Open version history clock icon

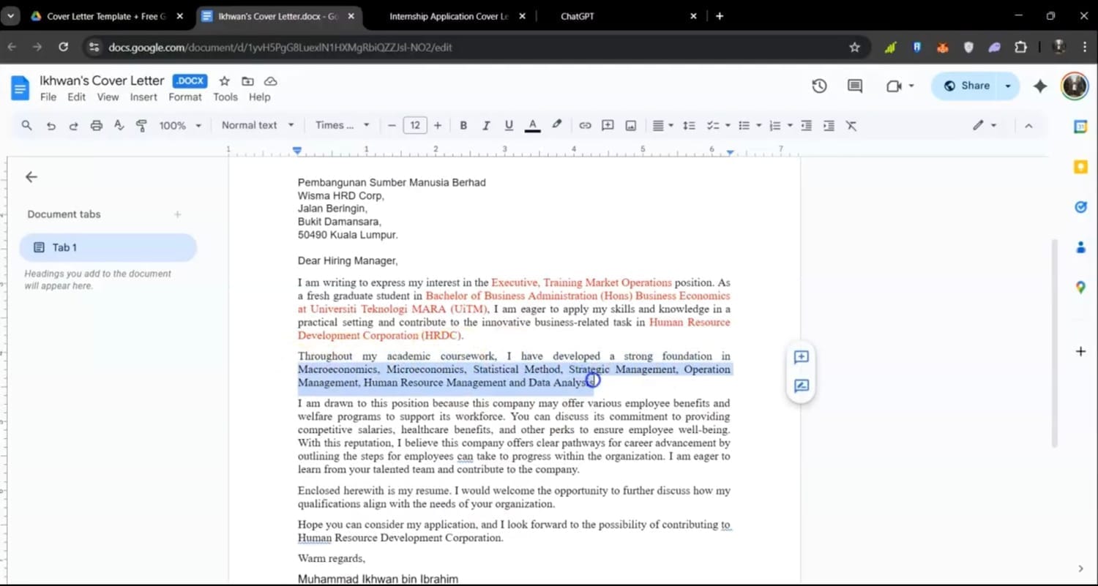click(819, 86)
